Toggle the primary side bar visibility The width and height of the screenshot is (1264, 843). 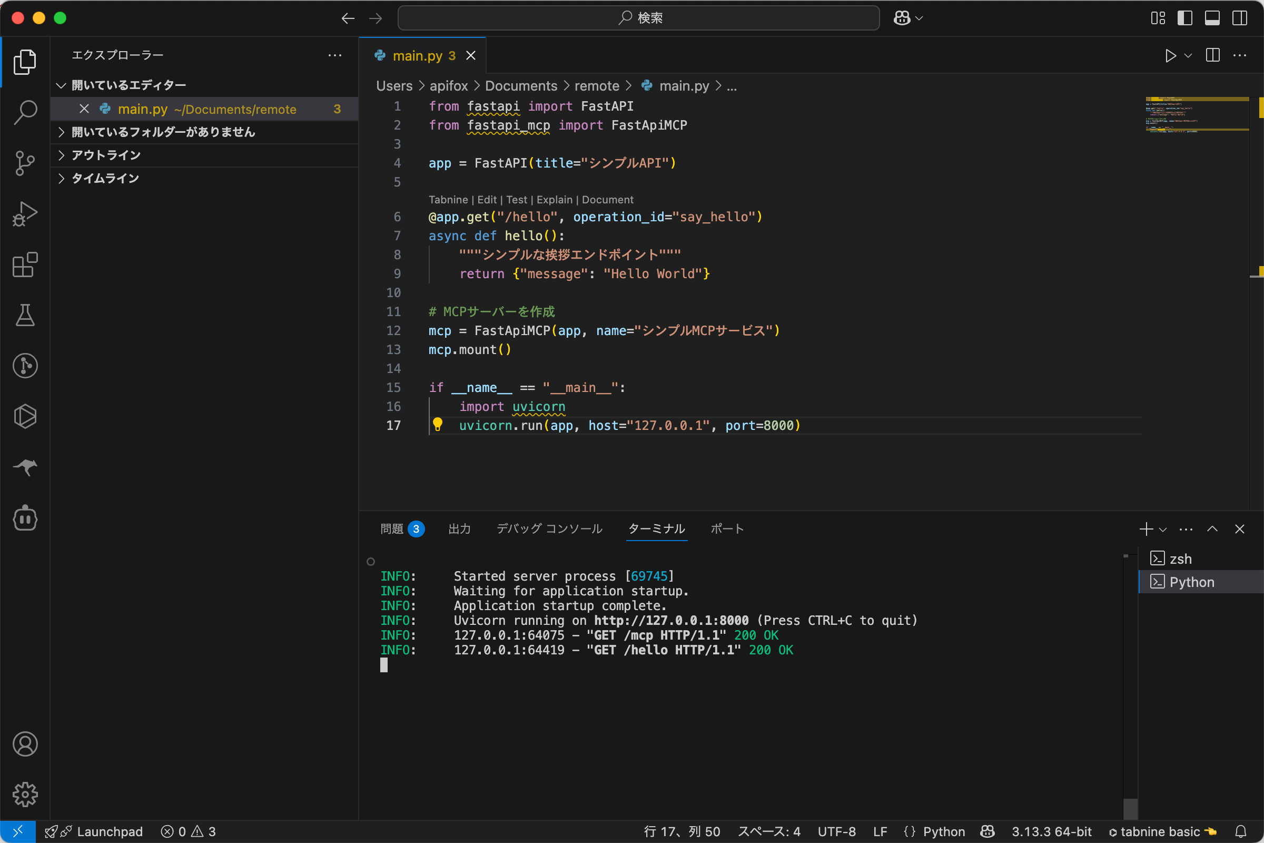point(1184,18)
